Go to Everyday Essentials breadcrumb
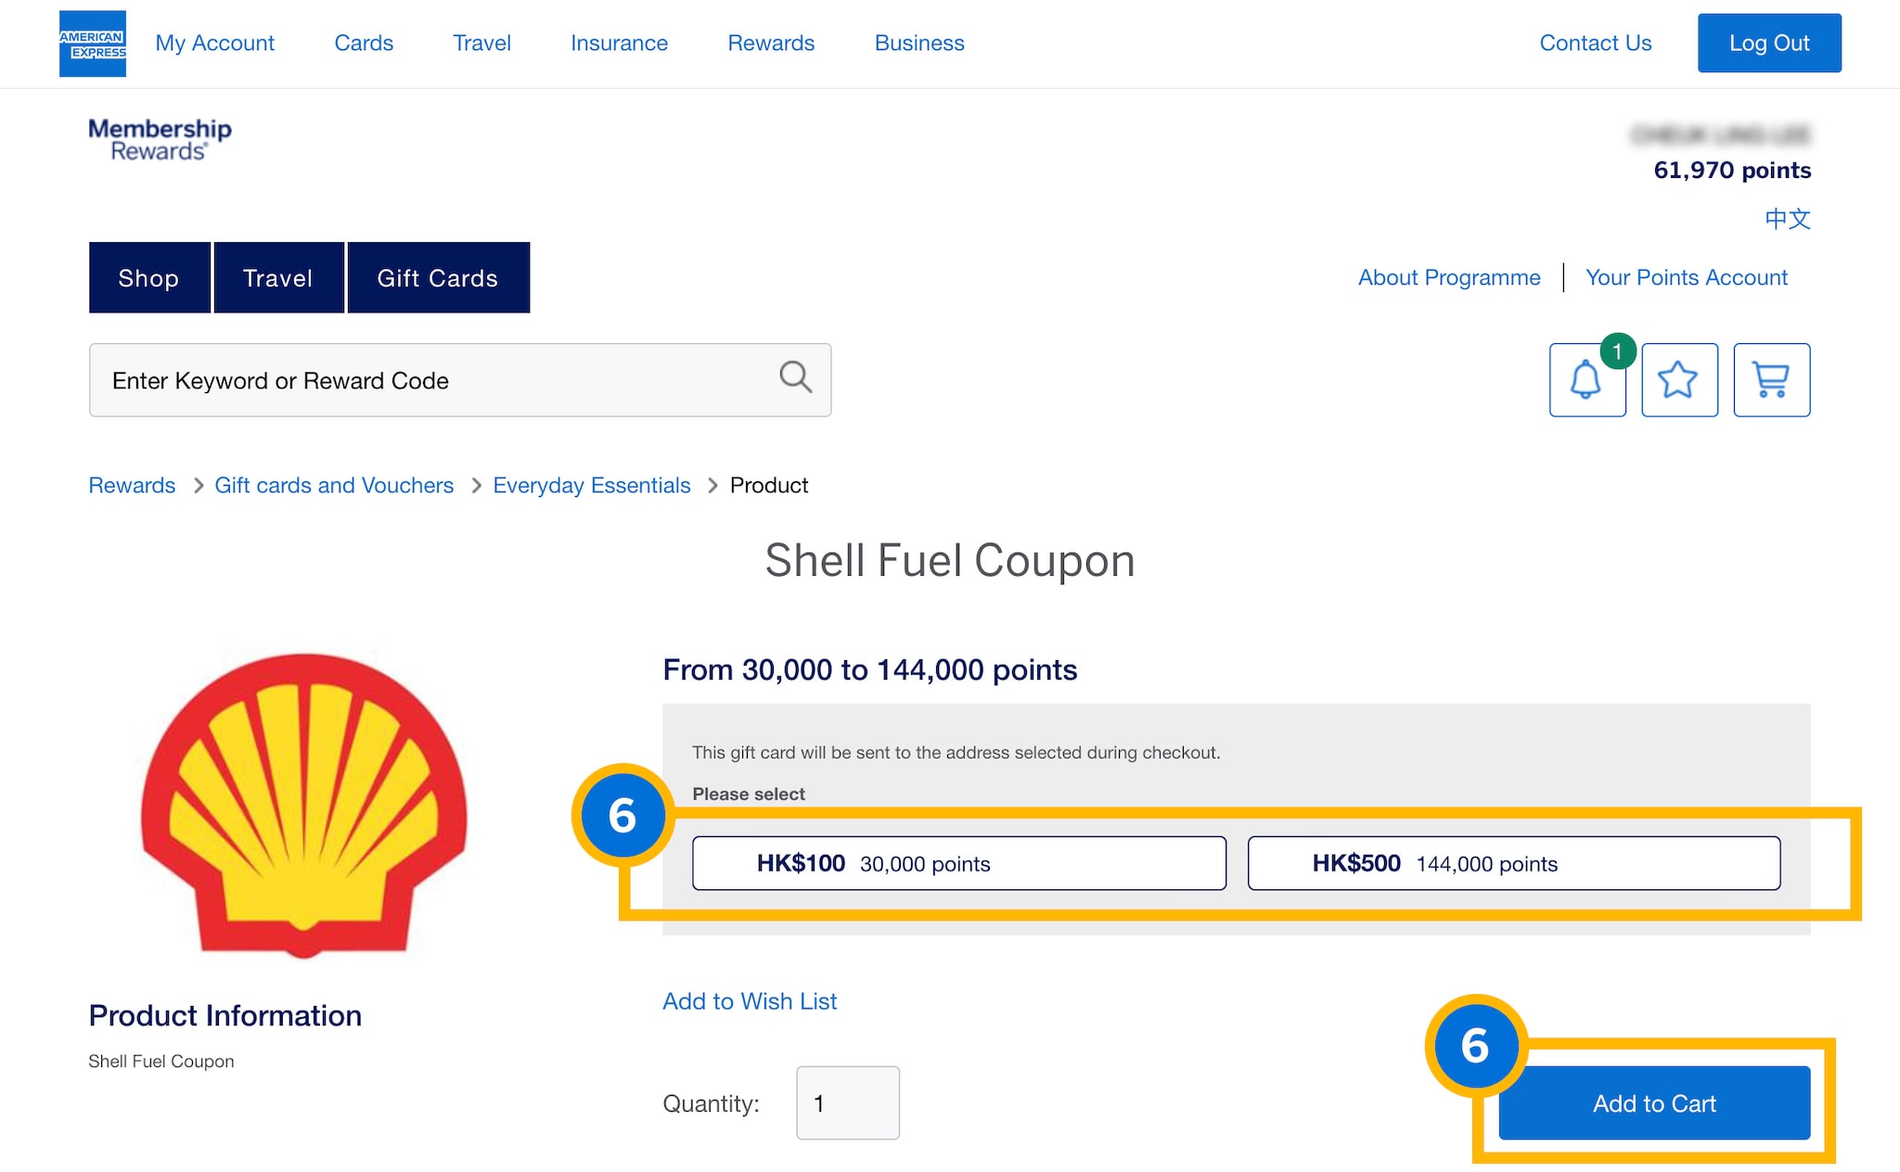 point(592,485)
